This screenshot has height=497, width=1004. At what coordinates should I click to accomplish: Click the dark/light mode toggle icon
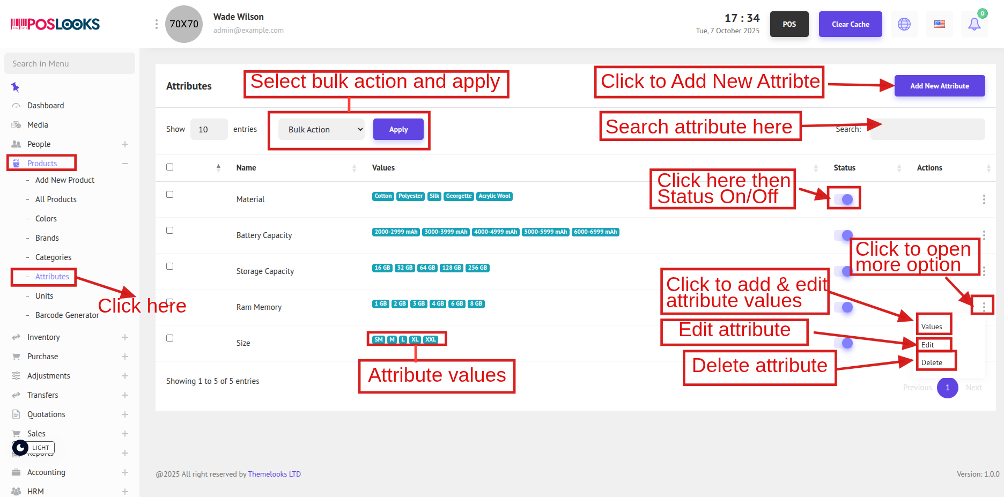click(20, 448)
